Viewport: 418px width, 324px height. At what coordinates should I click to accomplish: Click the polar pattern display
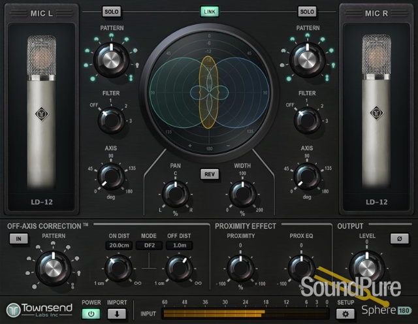pyautogui.click(x=209, y=93)
